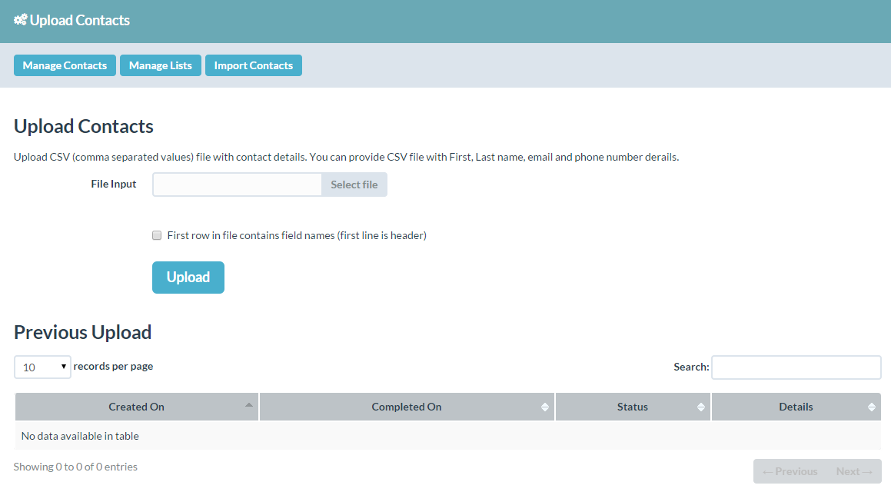Click the CSV upload instructions text

[346, 157]
